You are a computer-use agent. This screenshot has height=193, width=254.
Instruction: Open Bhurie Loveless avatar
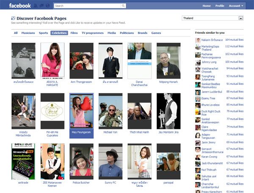(x=198, y=106)
